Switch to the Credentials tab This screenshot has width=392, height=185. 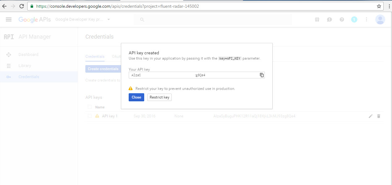click(x=95, y=57)
